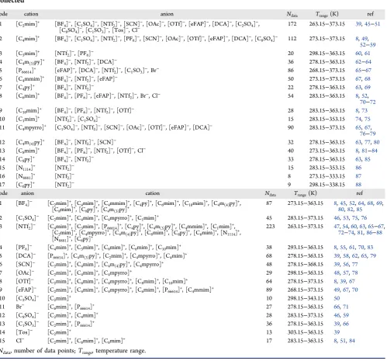Image resolution: width=387 pixels, height=361 pixels.
Task: Open reference 45–51 in the [C2mim]+ cation row
Action: (372, 24)
